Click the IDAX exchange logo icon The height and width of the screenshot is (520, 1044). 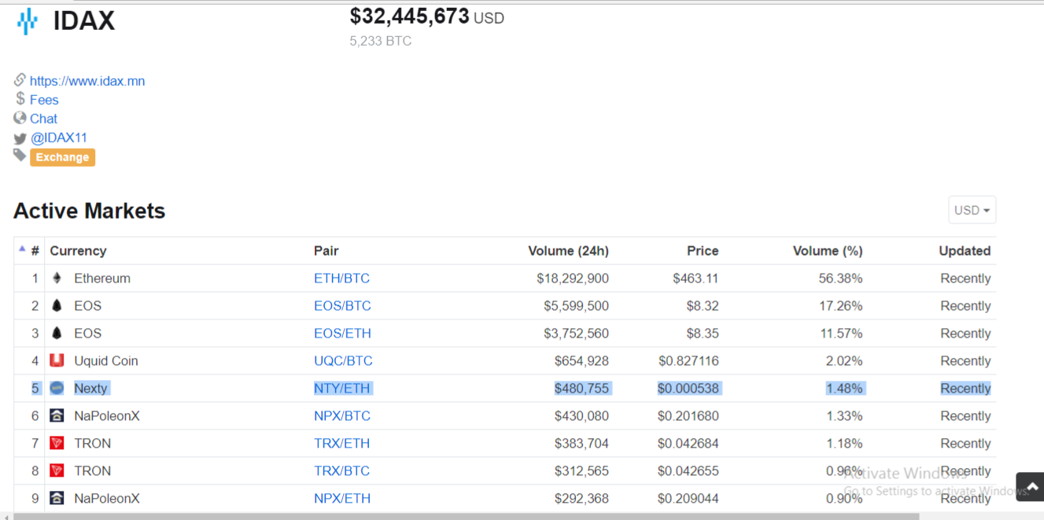click(x=28, y=21)
